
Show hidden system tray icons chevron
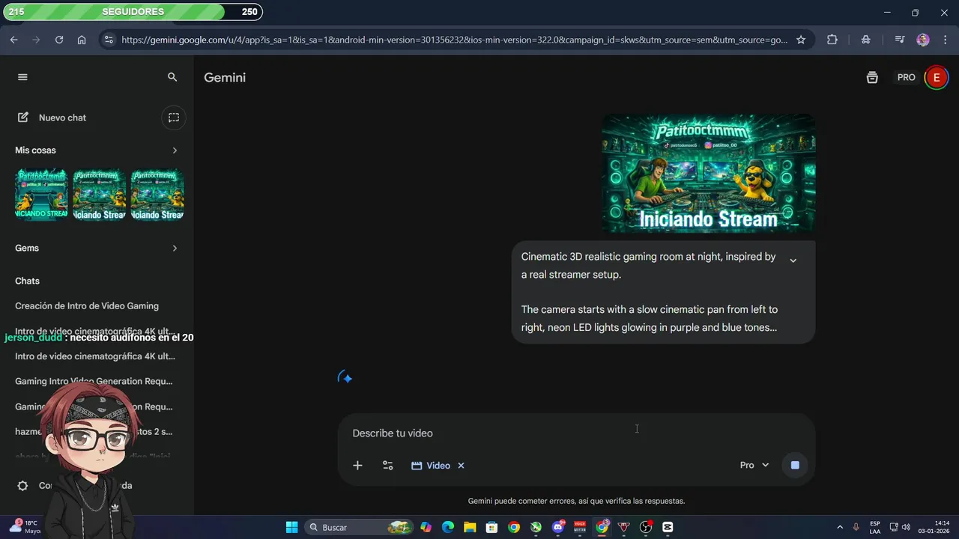pyautogui.click(x=840, y=527)
